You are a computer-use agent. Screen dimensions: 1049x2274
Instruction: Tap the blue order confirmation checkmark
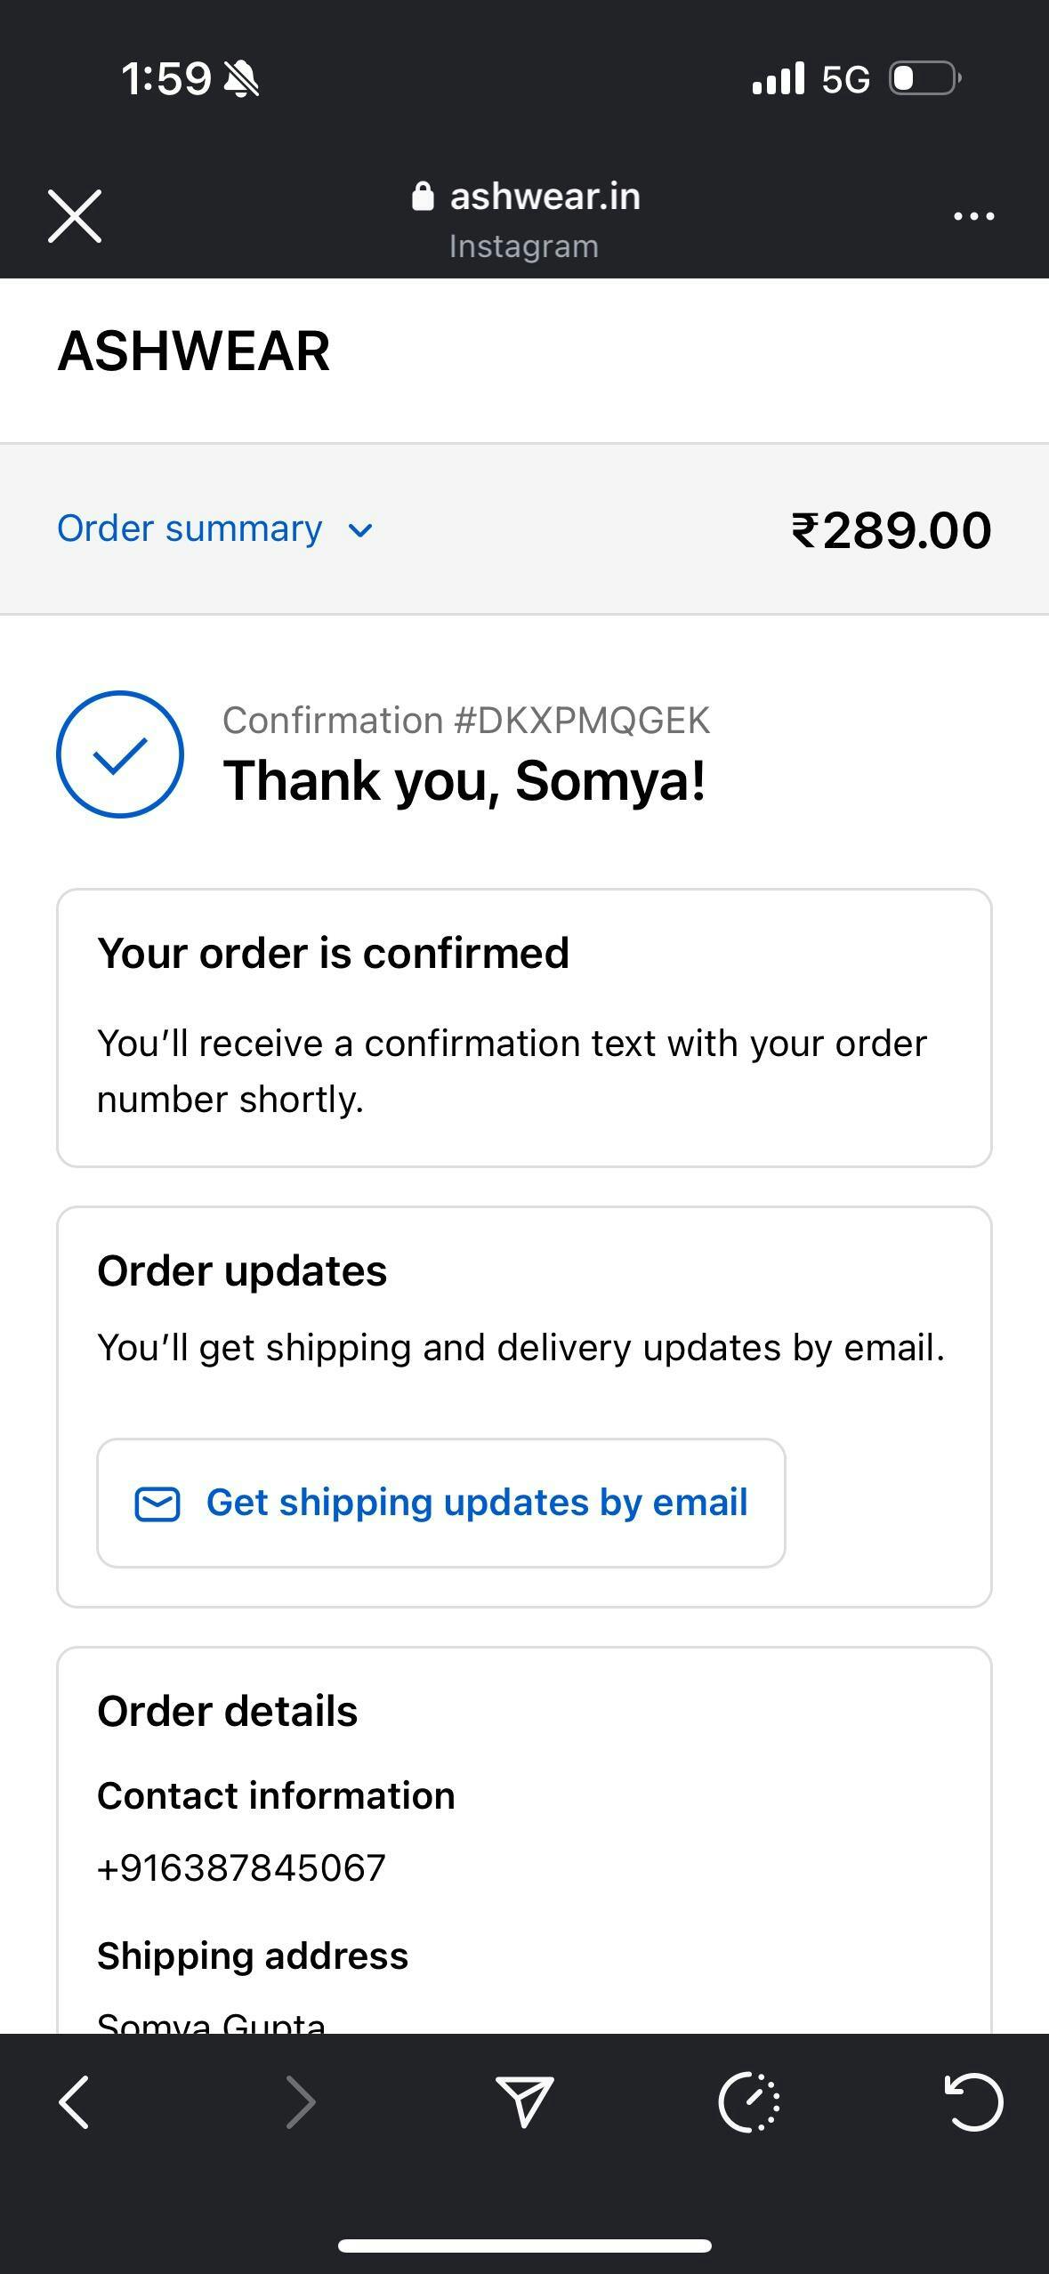tap(120, 754)
